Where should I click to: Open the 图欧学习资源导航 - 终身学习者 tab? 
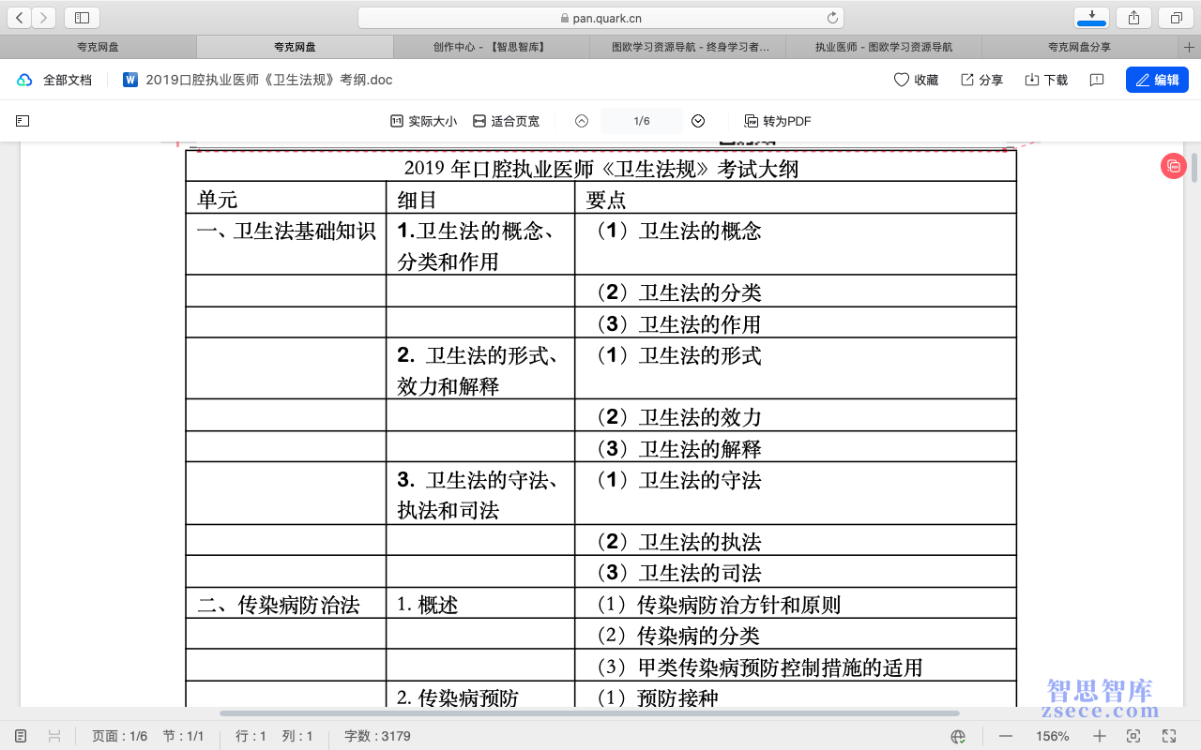pos(688,47)
